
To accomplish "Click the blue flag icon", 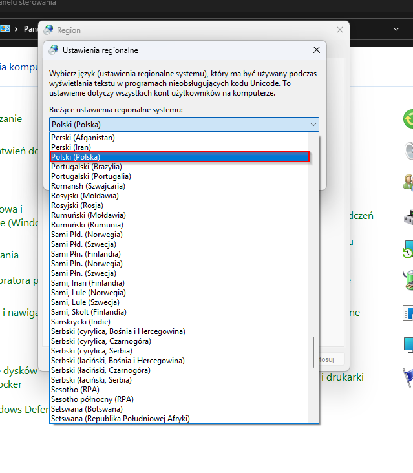I will pos(408,377).
